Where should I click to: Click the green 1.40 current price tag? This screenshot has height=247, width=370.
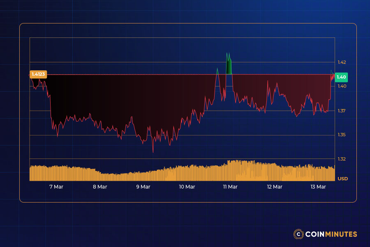pyautogui.click(x=342, y=77)
